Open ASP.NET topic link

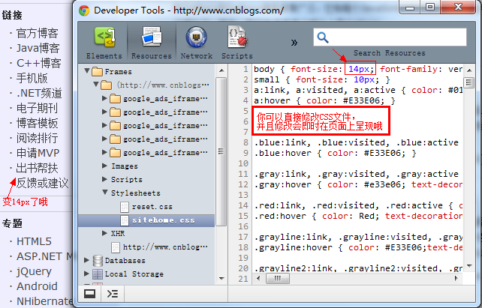pyautogui.click(x=44, y=256)
